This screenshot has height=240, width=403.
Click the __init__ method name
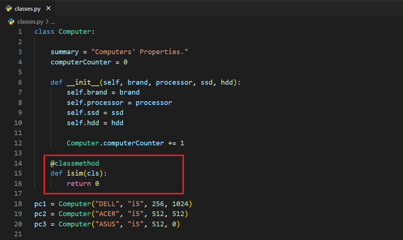tap(83, 82)
